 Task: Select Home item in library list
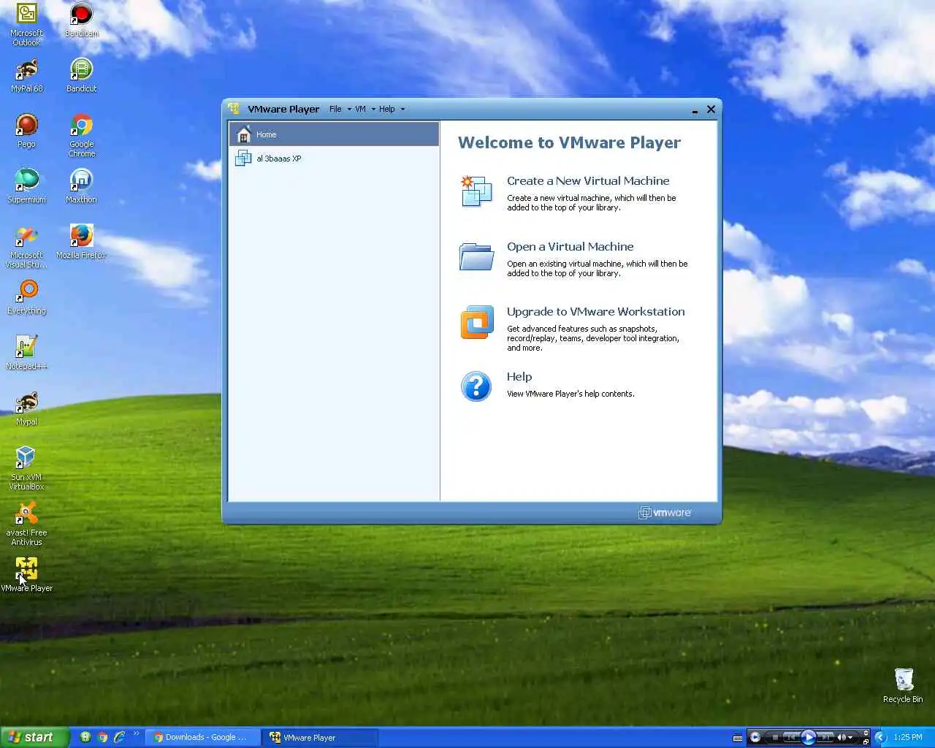pos(334,134)
